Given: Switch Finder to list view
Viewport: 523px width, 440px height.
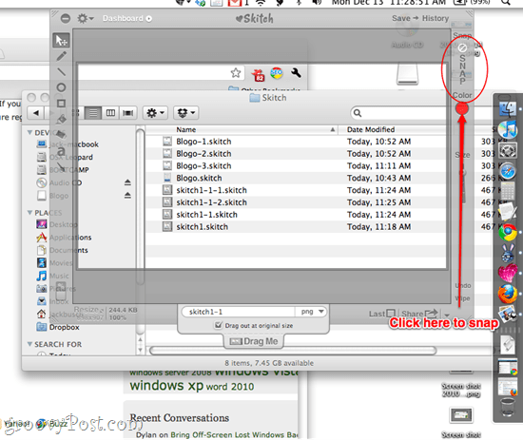Looking at the screenshot, I should [93, 113].
